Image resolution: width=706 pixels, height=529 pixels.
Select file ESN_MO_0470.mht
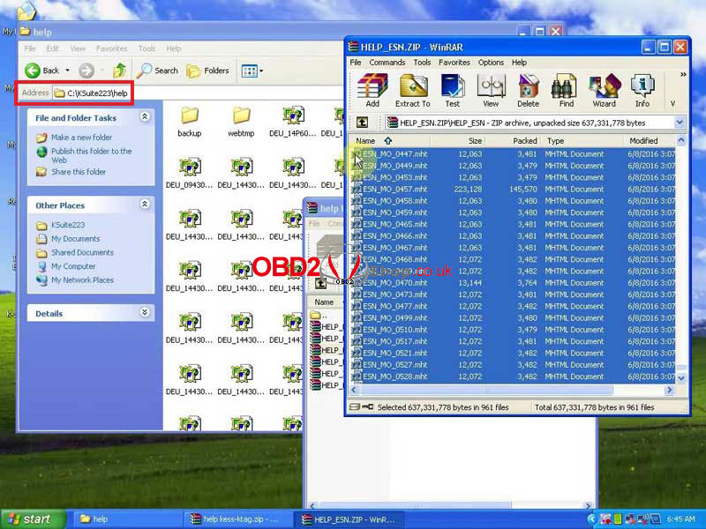[513, 282]
